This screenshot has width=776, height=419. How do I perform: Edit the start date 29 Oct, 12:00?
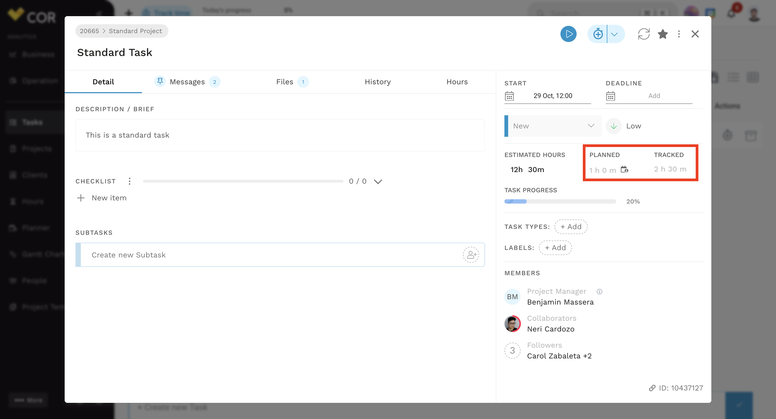point(553,96)
